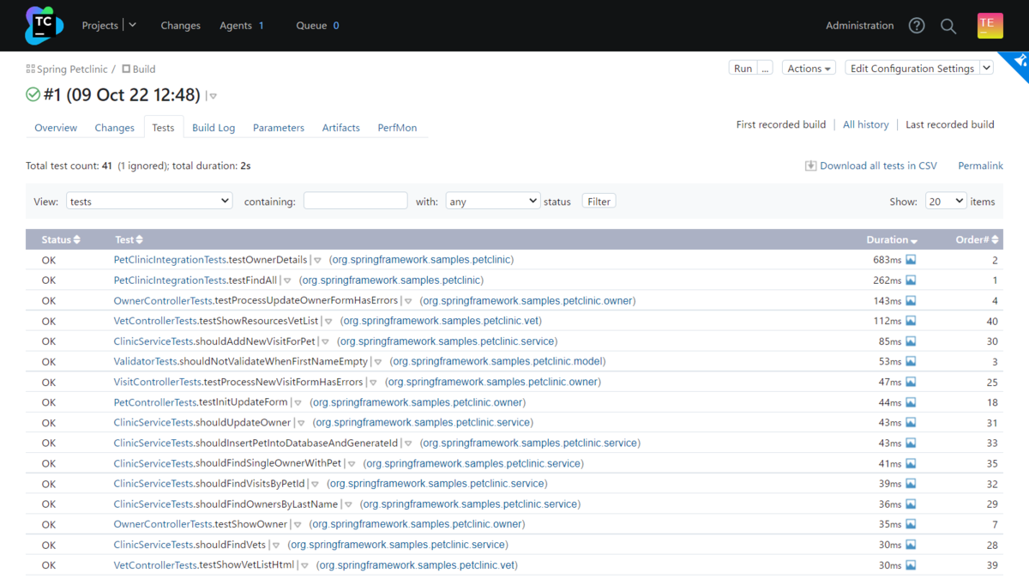Click duration chart icon for testShowResourcesVetList

click(911, 322)
